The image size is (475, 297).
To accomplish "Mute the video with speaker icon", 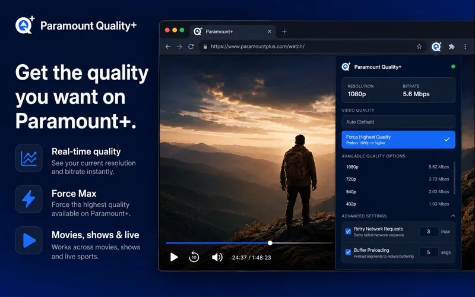I will point(217,257).
